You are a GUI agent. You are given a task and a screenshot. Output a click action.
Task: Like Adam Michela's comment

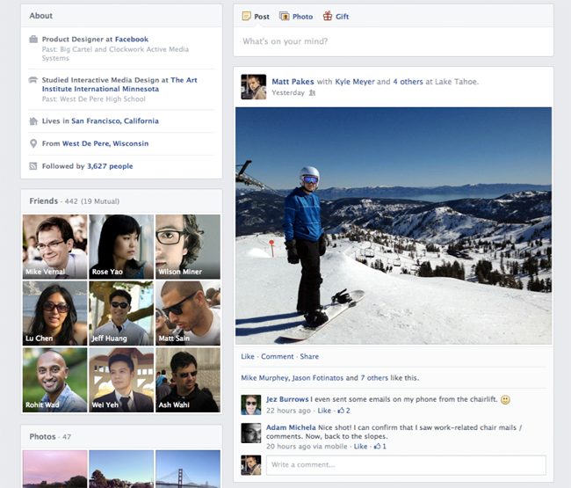click(360, 446)
